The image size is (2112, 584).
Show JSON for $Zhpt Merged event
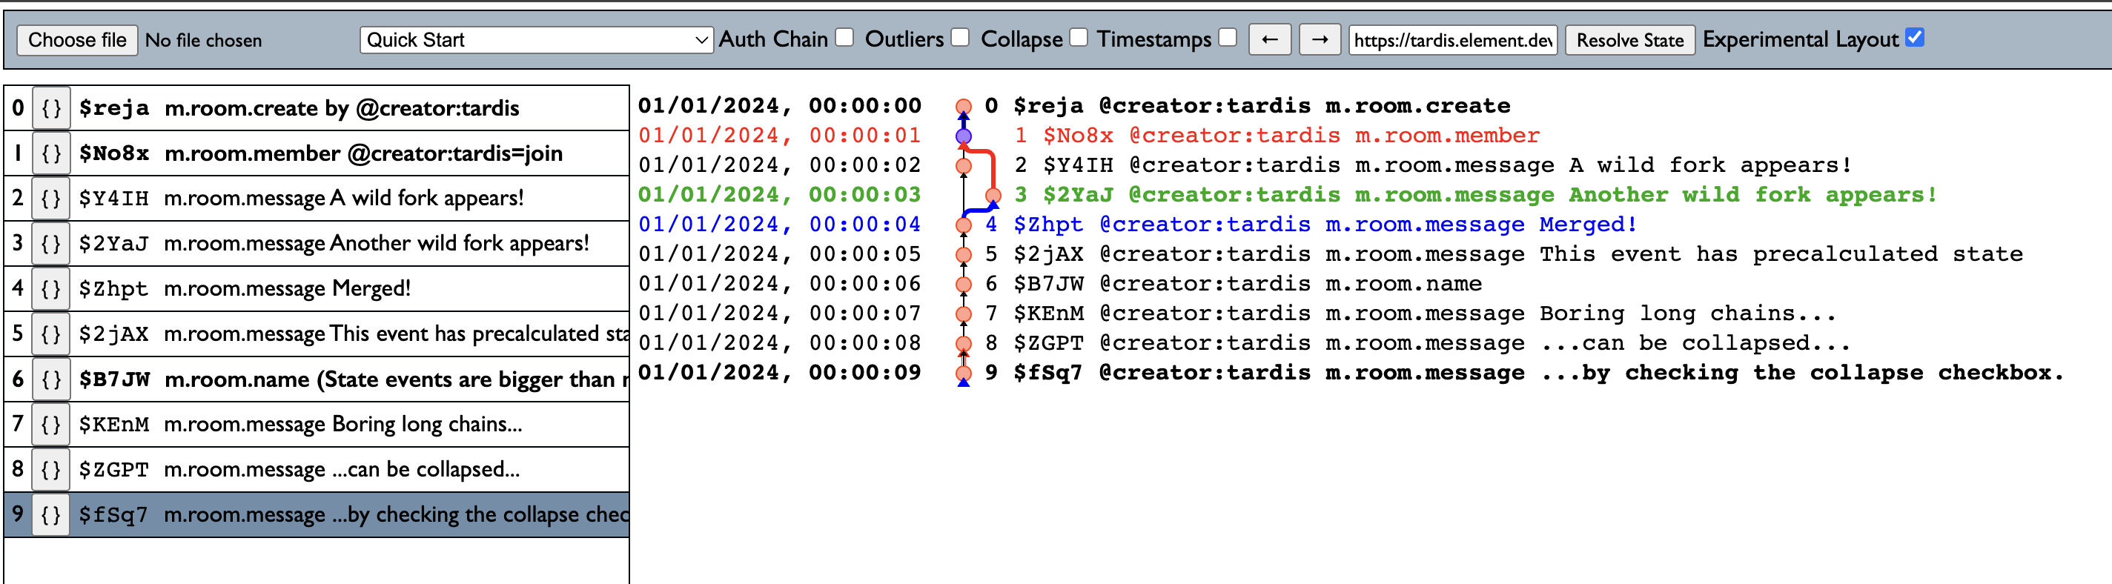pos(51,289)
